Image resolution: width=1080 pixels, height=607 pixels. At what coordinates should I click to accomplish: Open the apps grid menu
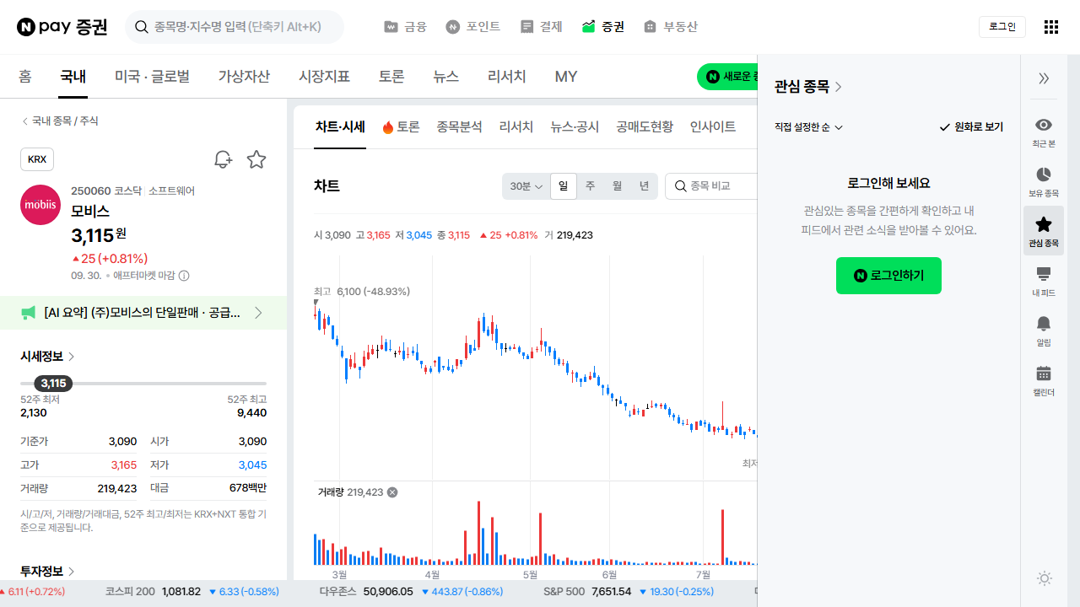point(1050,27)
